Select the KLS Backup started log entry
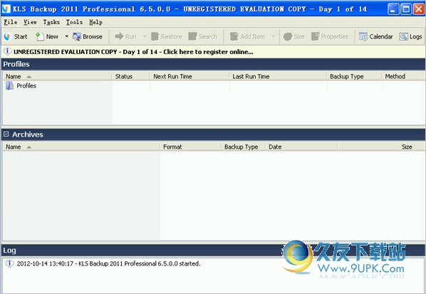Screen dimensions: 426x294 click(x=108, y=263)
